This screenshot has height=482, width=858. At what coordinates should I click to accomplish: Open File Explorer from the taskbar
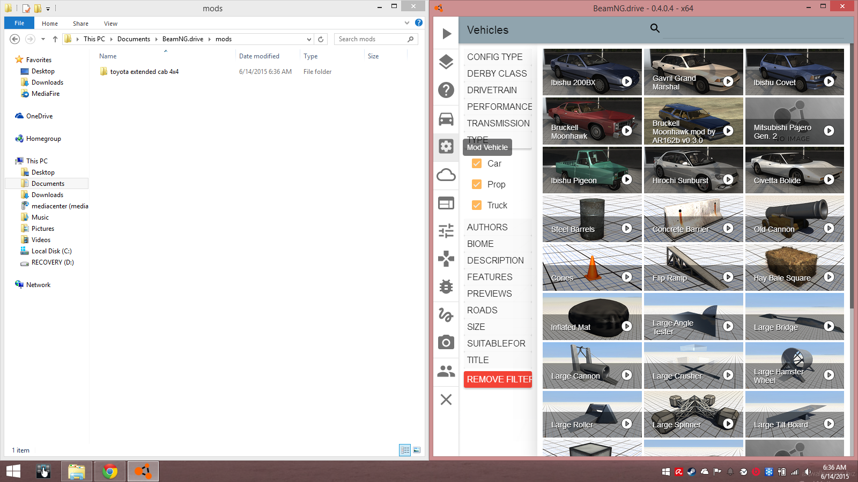pyautogui.click(x=77, y=471)
